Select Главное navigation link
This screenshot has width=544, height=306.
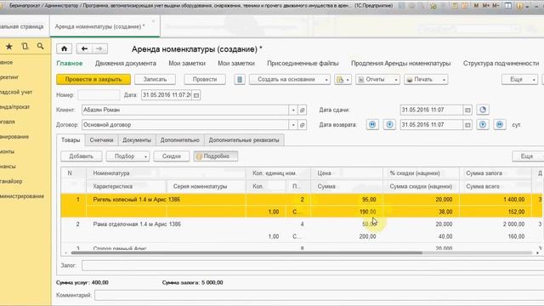[70, 64]
